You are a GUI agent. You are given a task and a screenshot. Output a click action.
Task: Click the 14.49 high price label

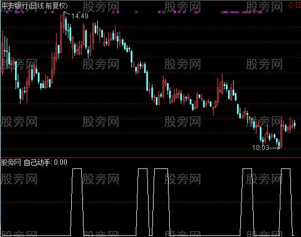(x=80, y=16)
